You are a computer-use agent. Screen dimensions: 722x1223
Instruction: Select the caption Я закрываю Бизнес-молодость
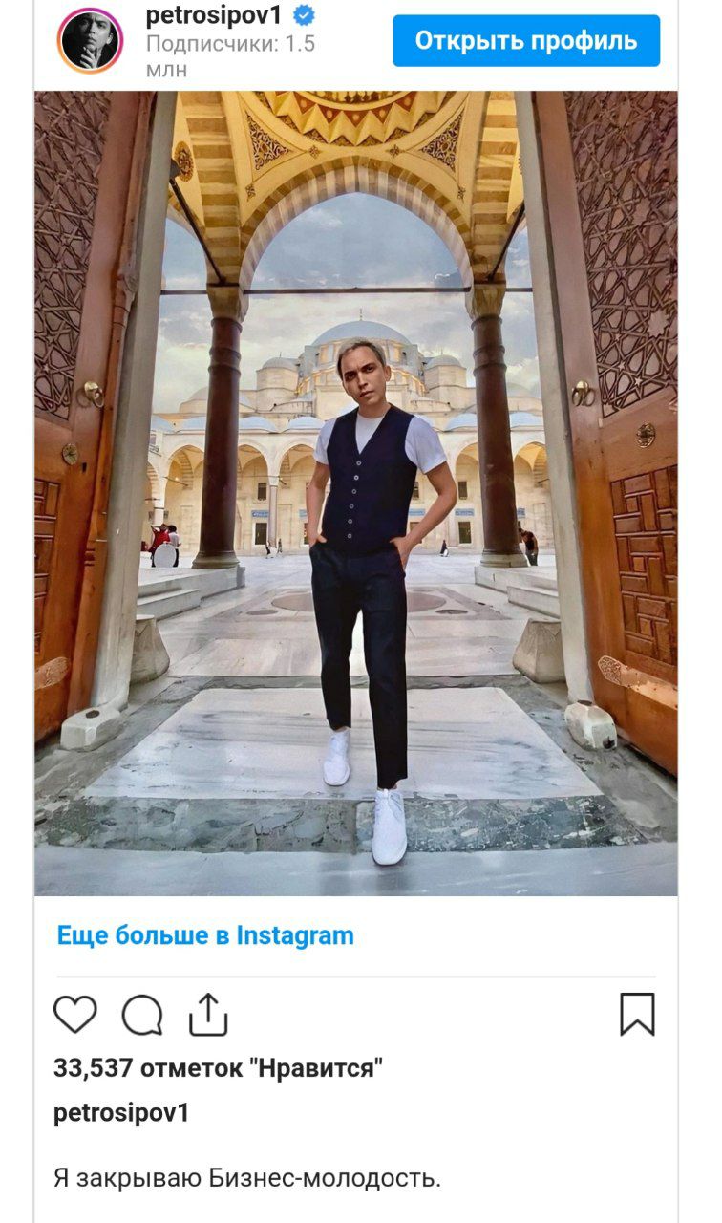pyautogui.click(x=247, y=1178)
